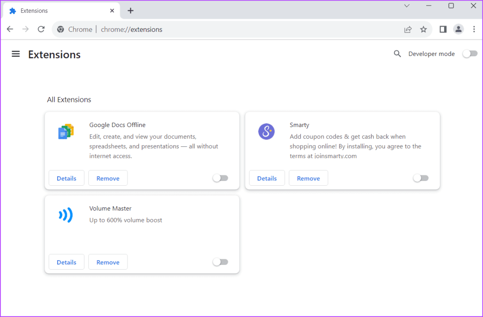The image size is (483, 317).
Task: Enable Developer mode toggle
Action: click(470, 53)
